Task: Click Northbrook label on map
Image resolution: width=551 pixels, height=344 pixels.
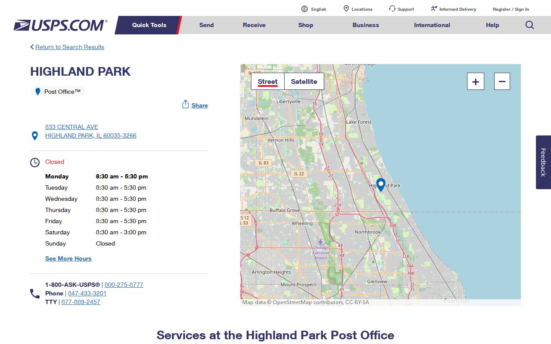Action: 368,232
